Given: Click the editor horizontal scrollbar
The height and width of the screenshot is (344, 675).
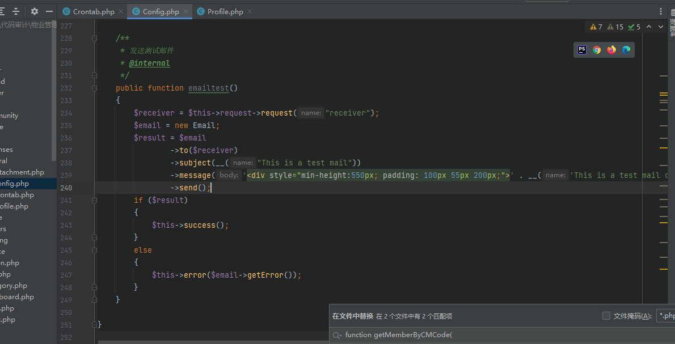Looking at the screenshot, I should 213,342.
